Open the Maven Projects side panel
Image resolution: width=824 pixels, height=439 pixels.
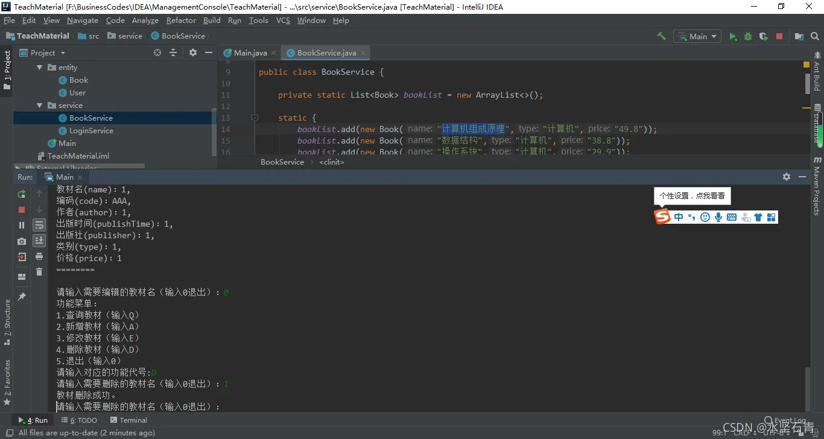click(817, 186)
